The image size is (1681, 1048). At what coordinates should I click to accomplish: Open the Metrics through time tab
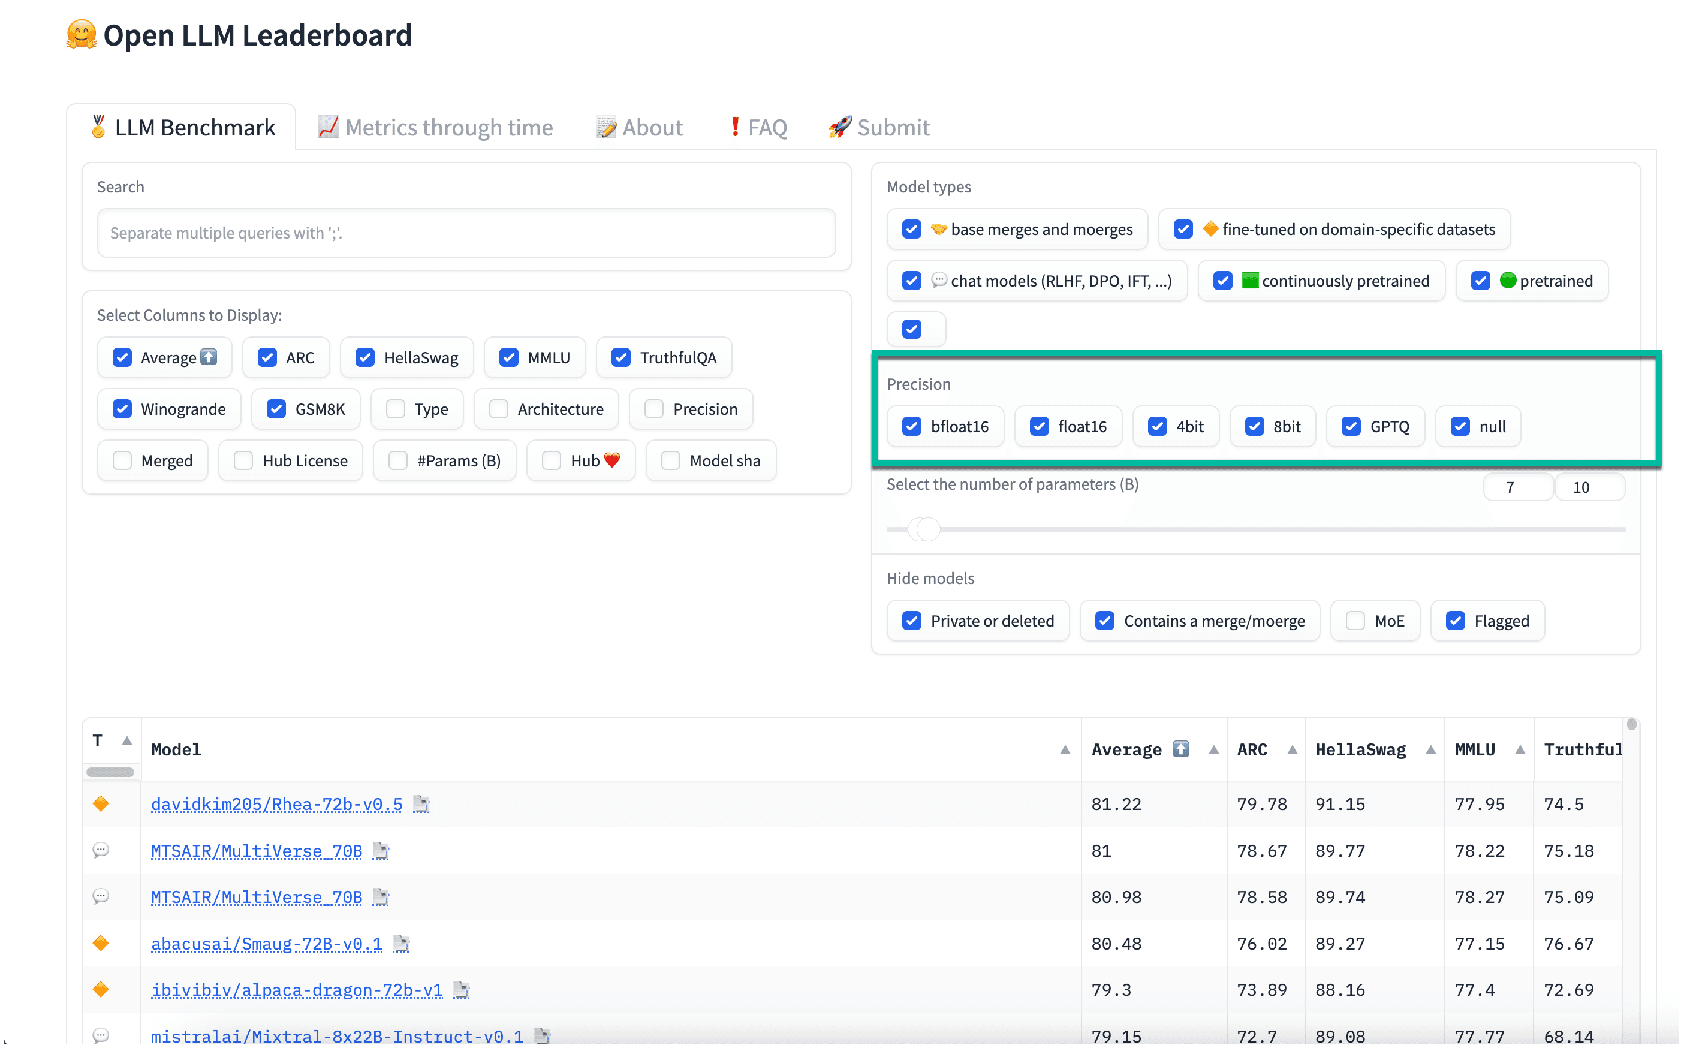(435, 128)
